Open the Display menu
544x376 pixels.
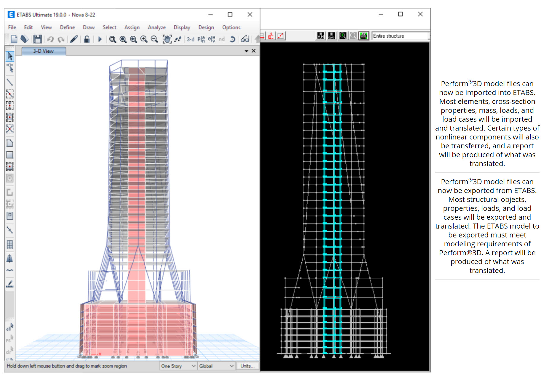(182, 27)
